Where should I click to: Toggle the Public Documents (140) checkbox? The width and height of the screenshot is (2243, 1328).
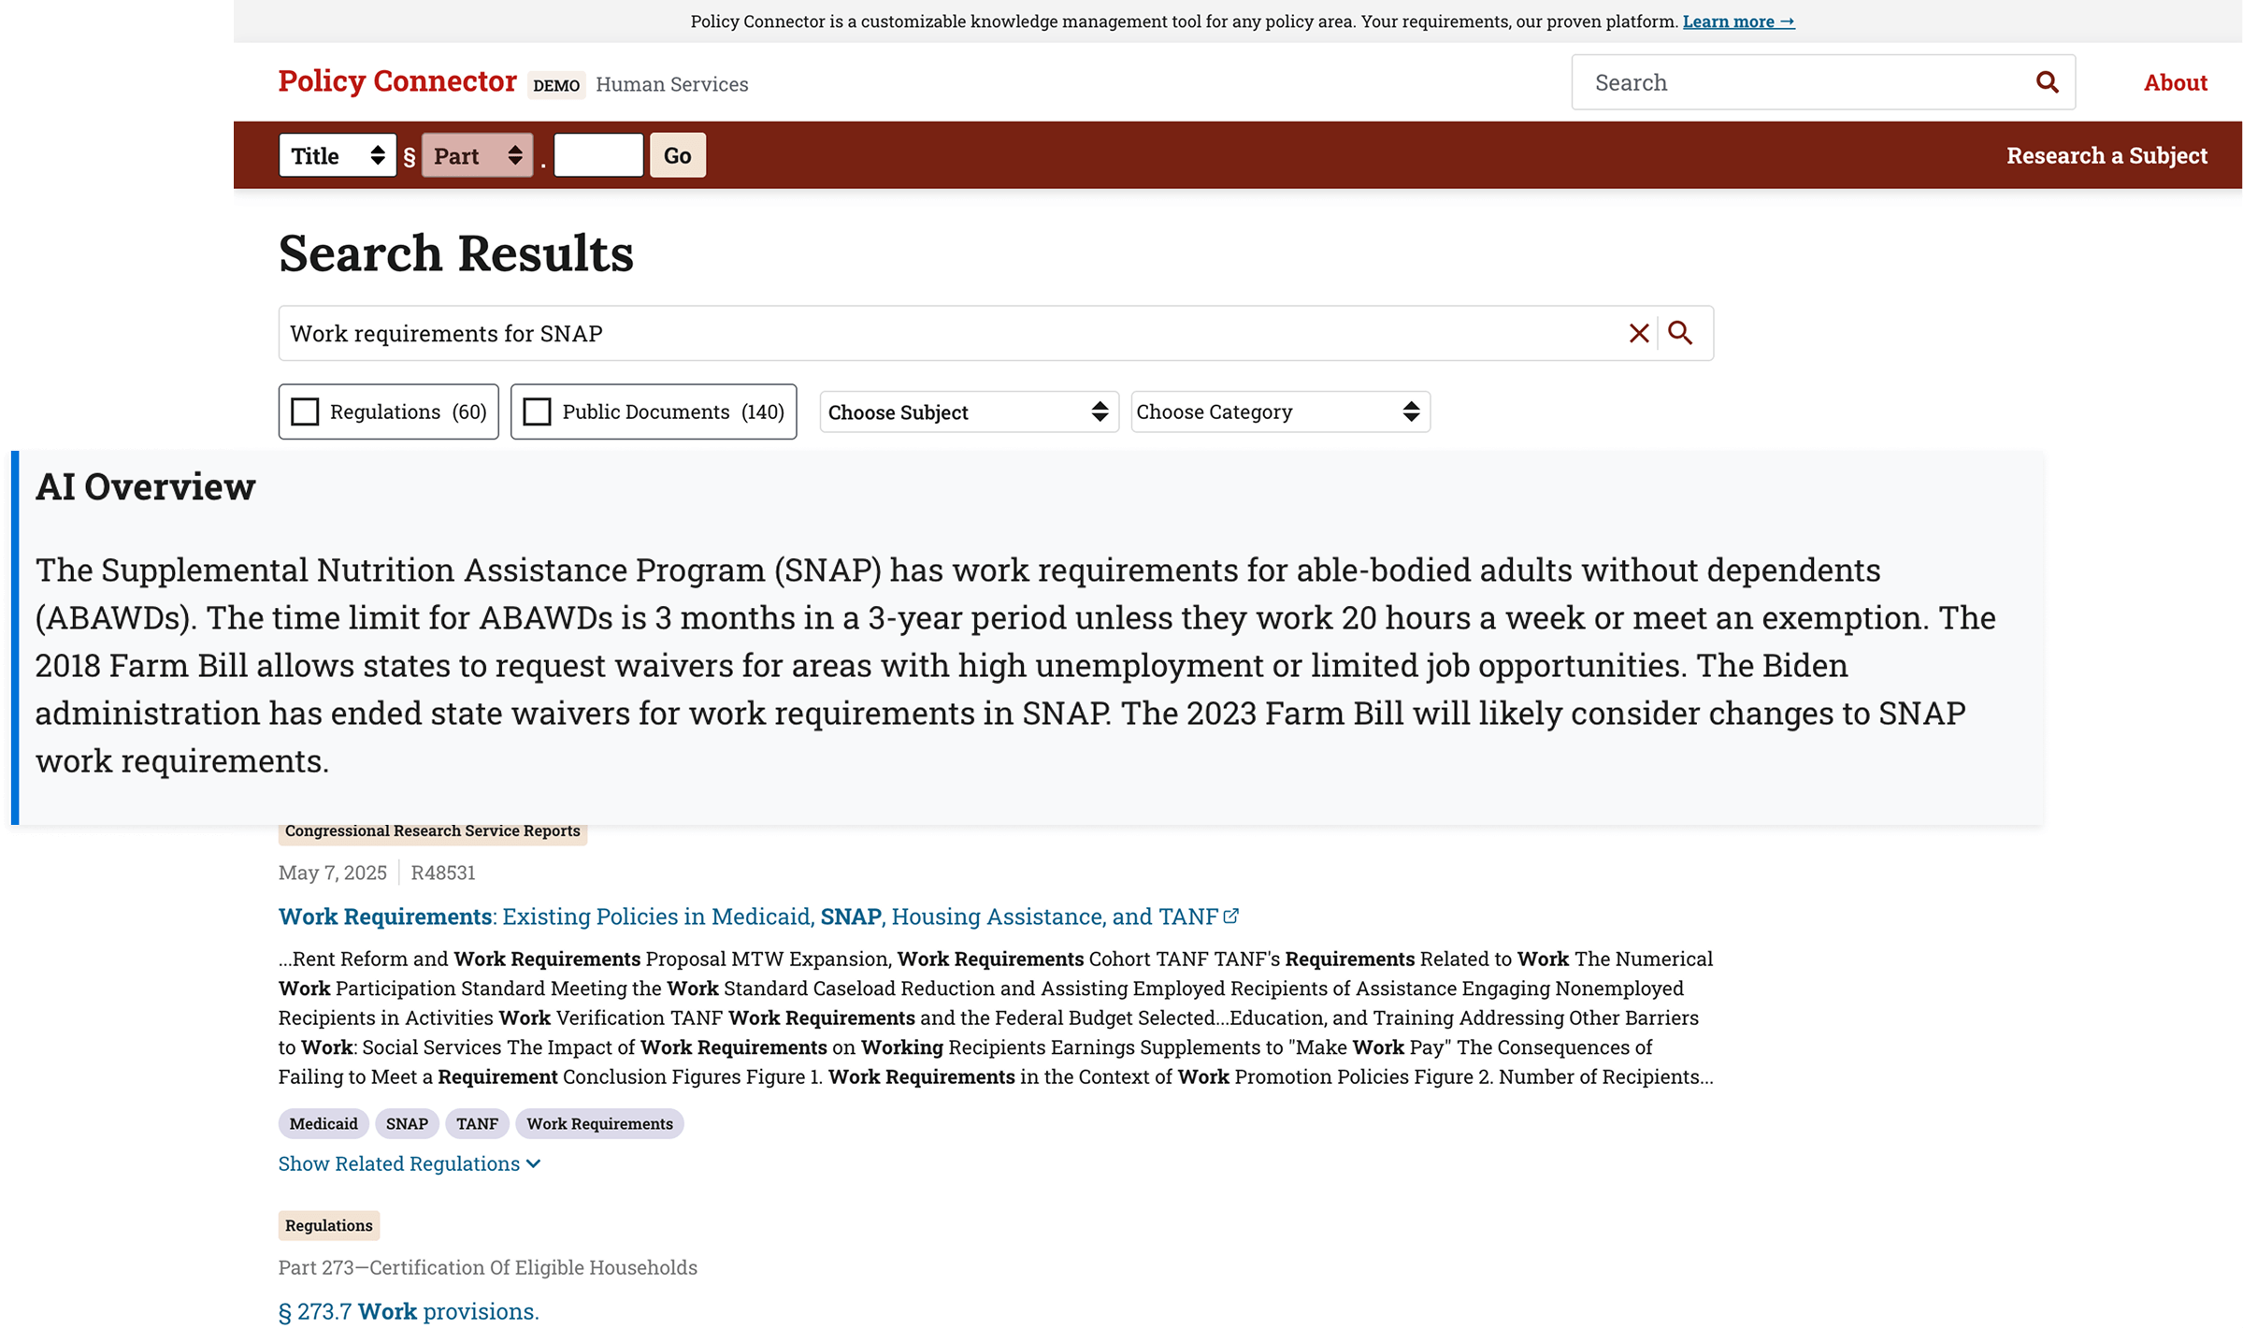click(537, 411)
